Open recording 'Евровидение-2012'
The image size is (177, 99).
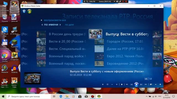(x=125, y=64)
